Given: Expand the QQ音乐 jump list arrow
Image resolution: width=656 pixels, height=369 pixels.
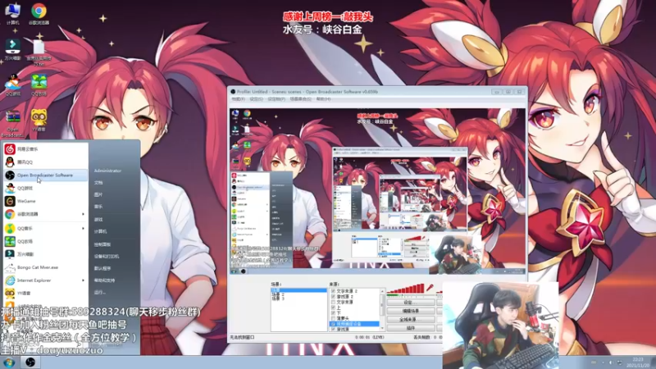Looking at the screenshot, I should pos(83,228).
